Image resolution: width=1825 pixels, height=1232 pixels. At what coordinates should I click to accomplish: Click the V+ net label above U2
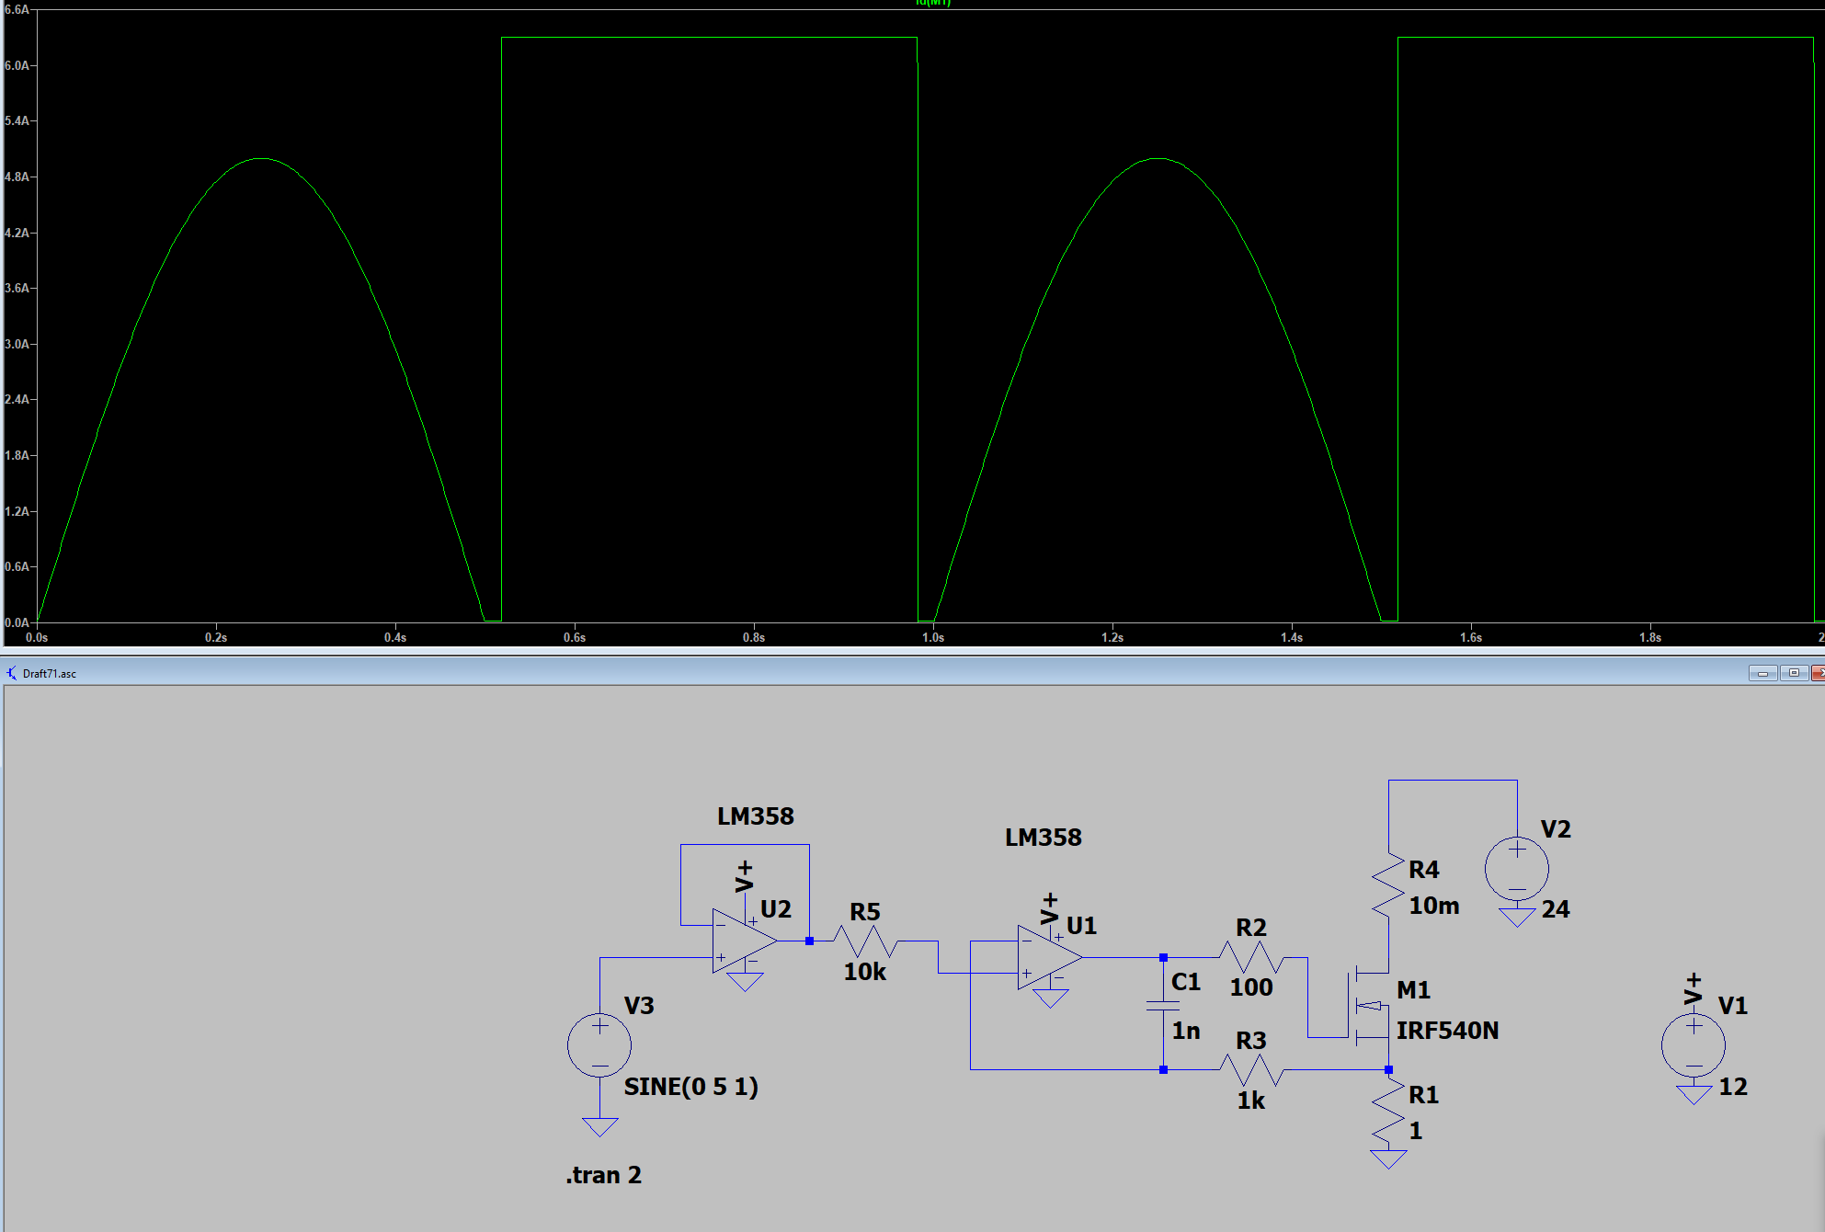point(744,877)
